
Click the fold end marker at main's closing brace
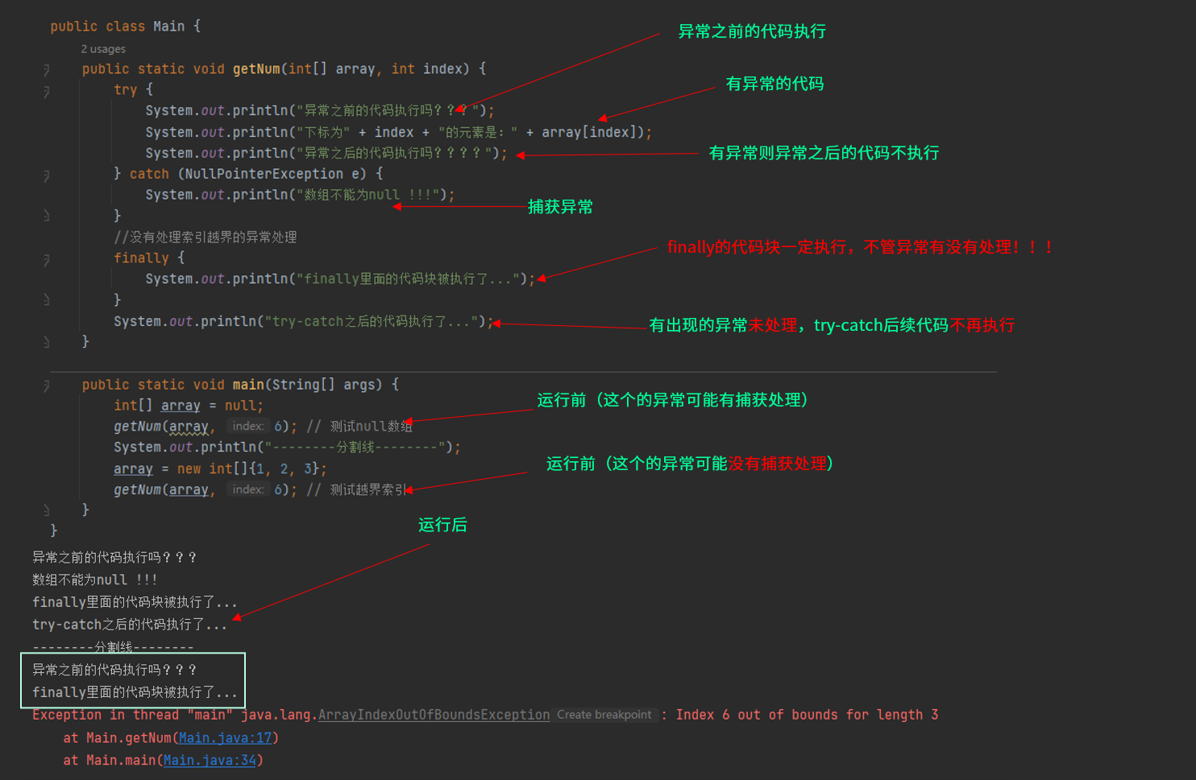click(x=46, y=510)
